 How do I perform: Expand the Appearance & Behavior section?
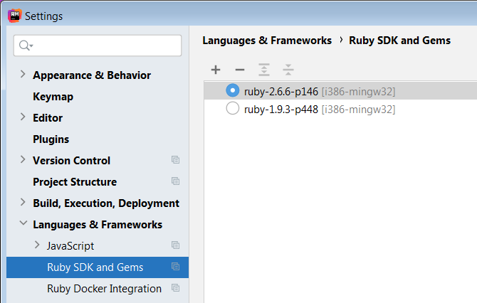[23, 74]
